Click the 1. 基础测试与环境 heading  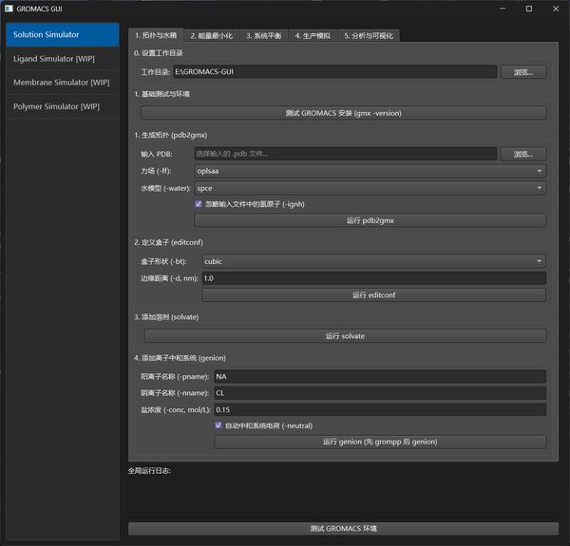pyautogui.click(x=161, y=94)
